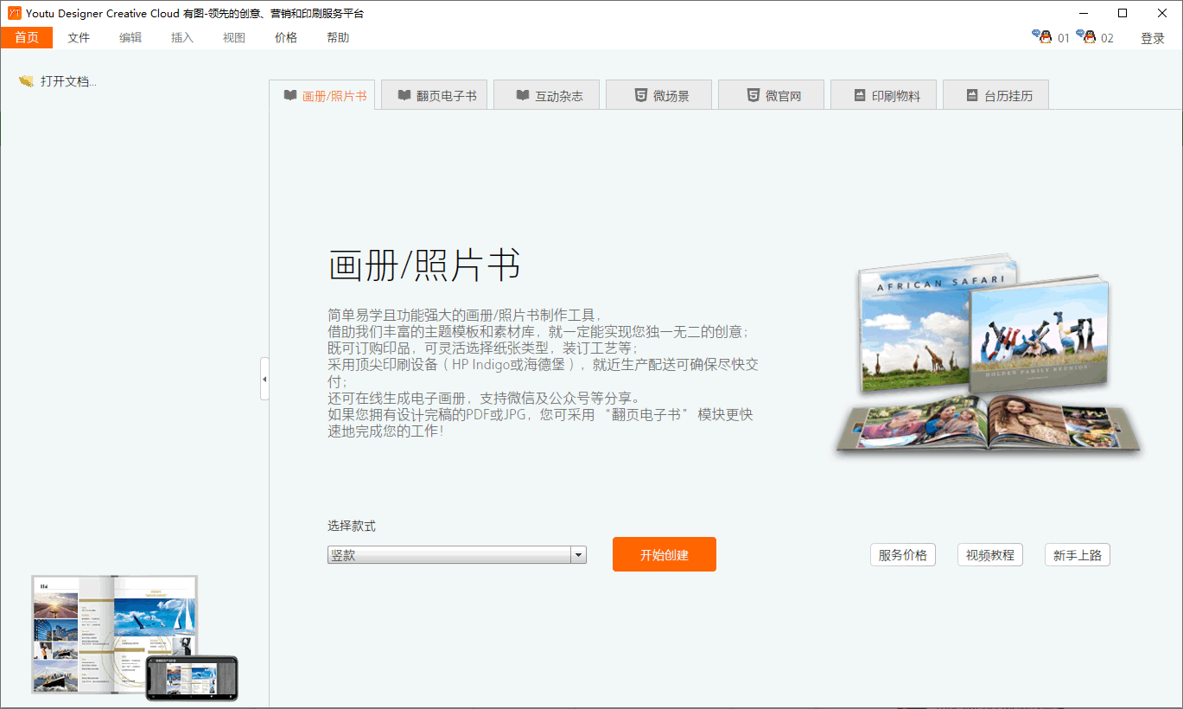This screenshot has height=709, width=1183.
Task: Click the Youtu Designer app logo icon
Action: 14,13
